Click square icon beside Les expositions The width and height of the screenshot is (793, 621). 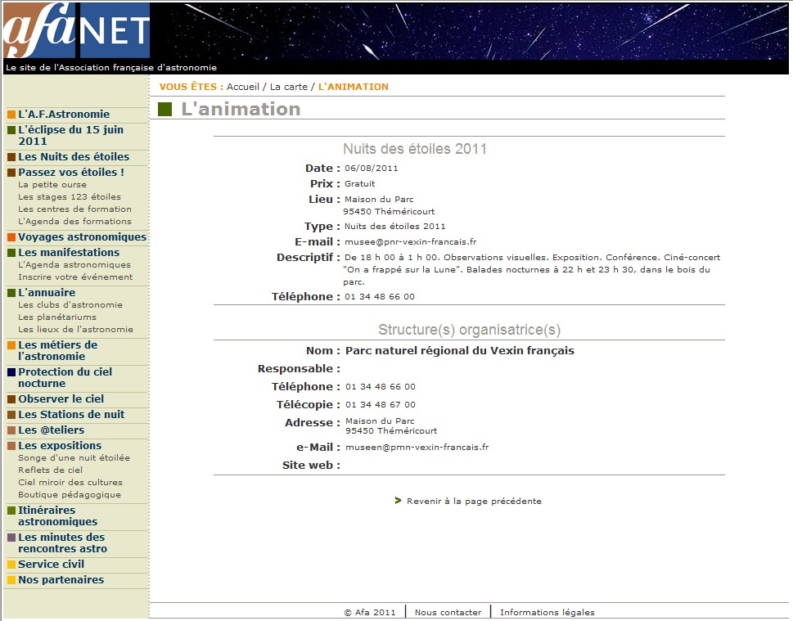pyautogui.click(x=11, y=446)
